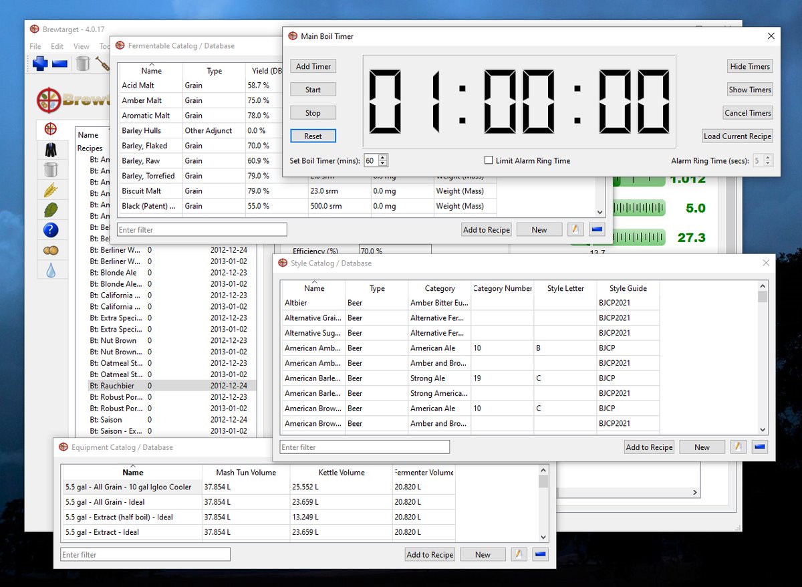802x587 pixels.
Task: Click edit pencil icon in Fermentable Catalog
Action: coord(575,229)
